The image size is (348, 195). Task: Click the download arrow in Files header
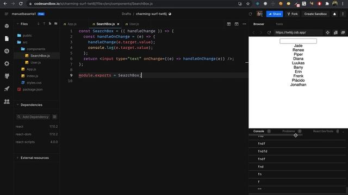point(39,24)
